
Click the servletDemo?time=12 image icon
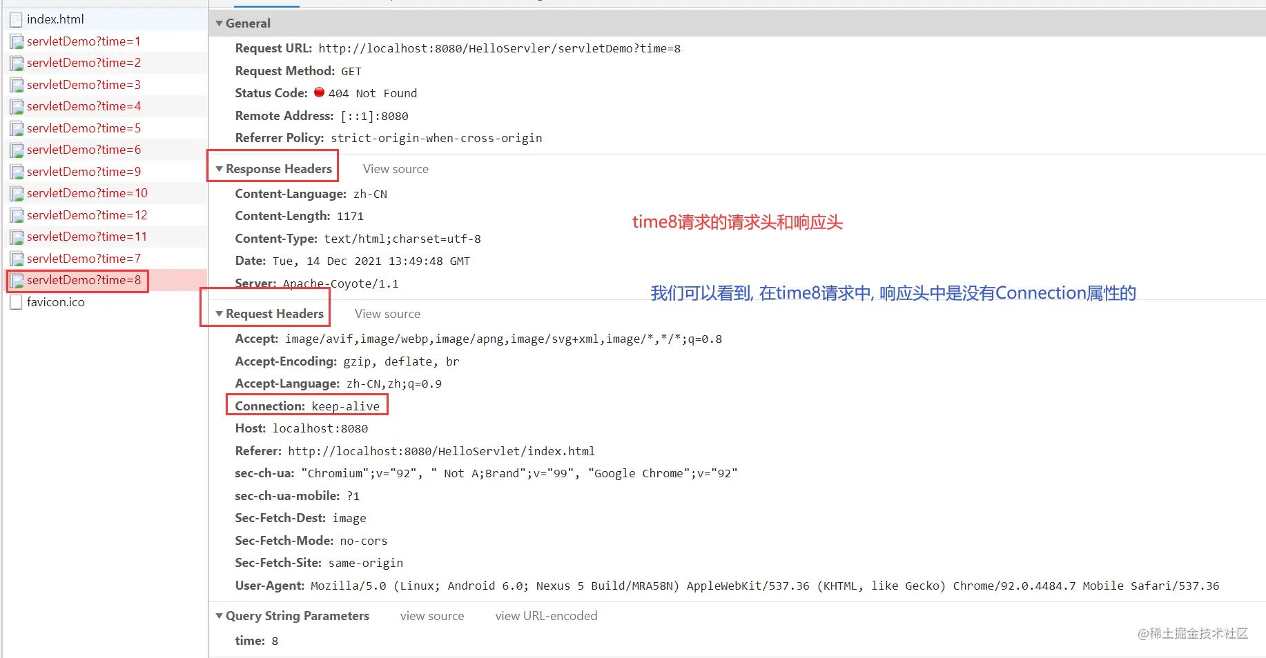[17, 216]
